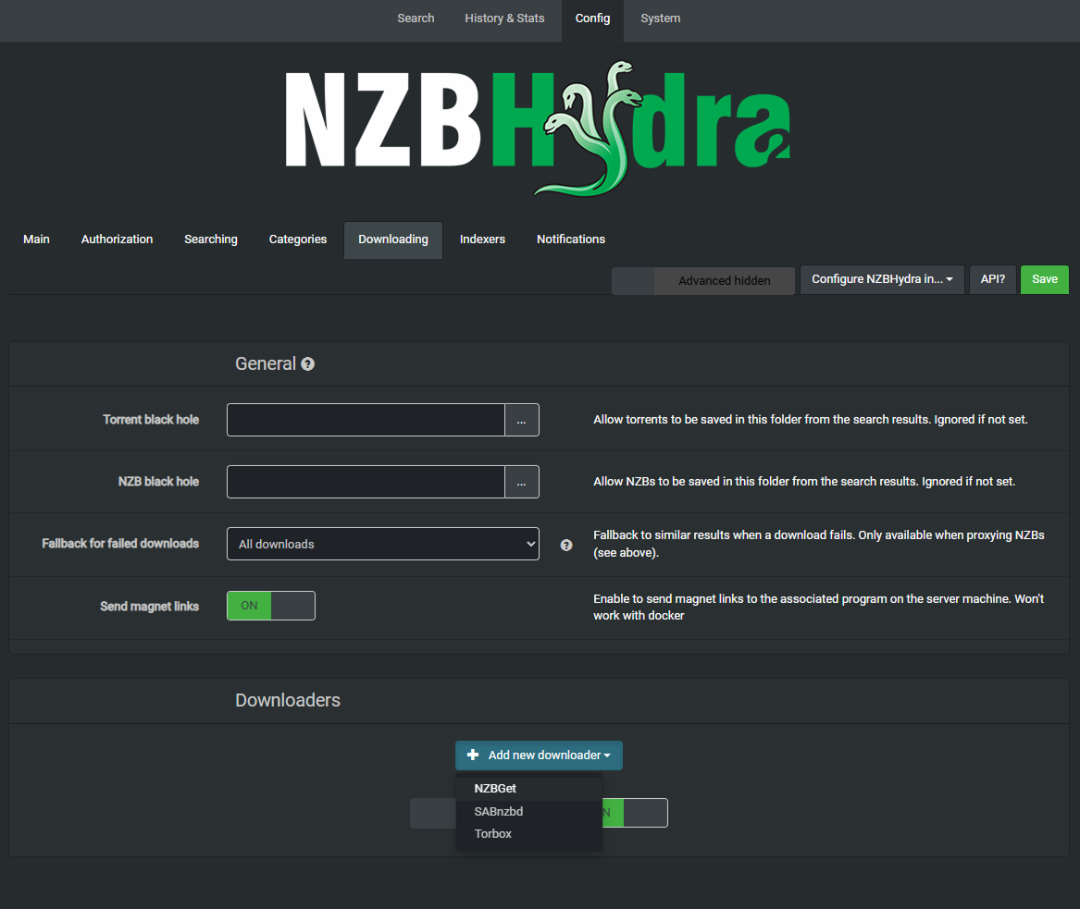Click the Send magnet links label

150,607
